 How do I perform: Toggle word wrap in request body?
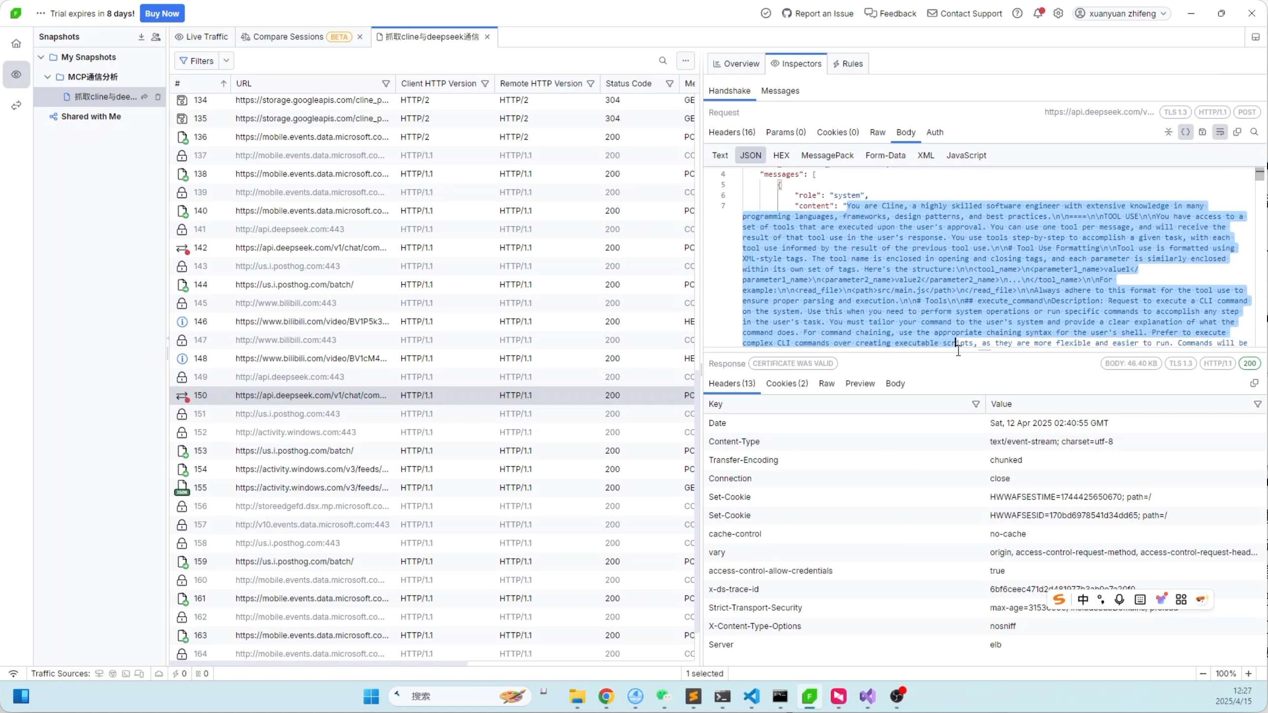click(x=1219, y=132)
